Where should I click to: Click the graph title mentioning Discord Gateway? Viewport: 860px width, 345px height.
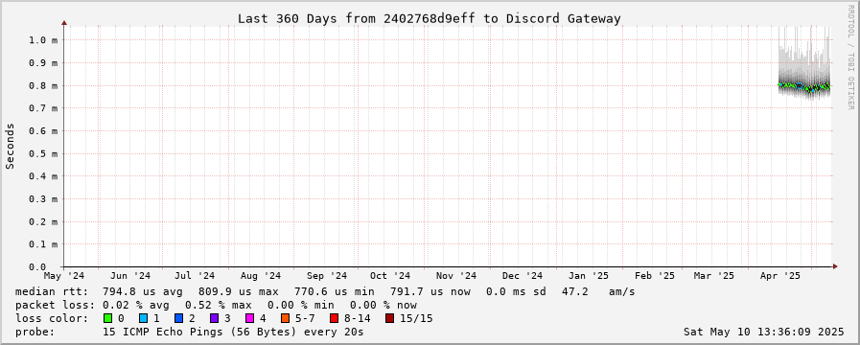coord(429,18)
